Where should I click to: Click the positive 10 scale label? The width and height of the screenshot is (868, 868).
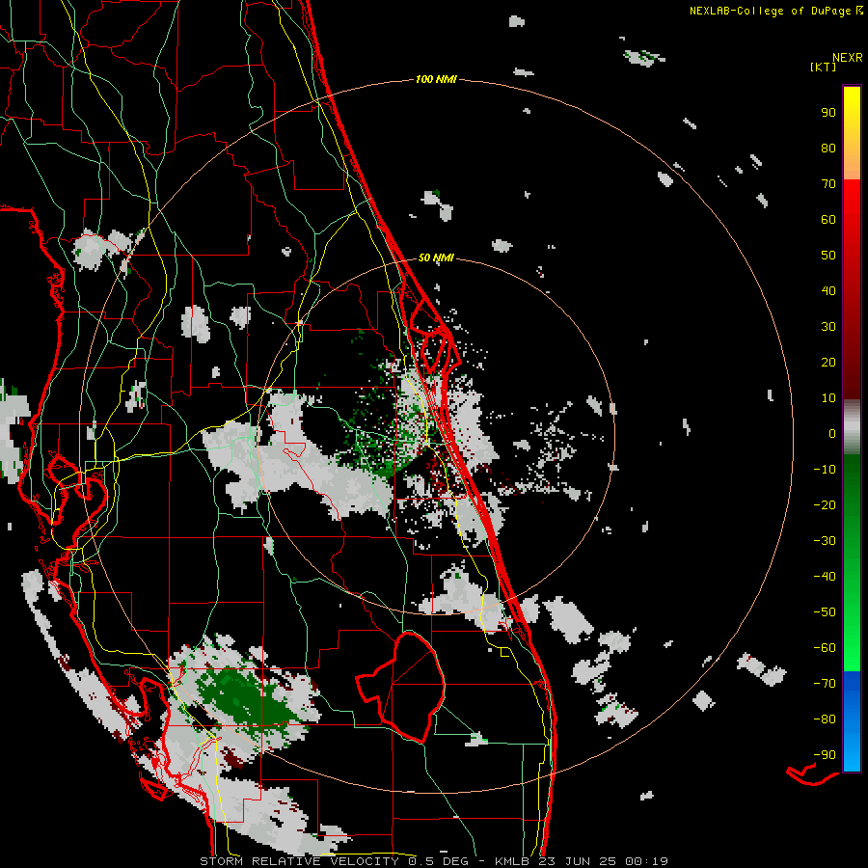(828, 398)
